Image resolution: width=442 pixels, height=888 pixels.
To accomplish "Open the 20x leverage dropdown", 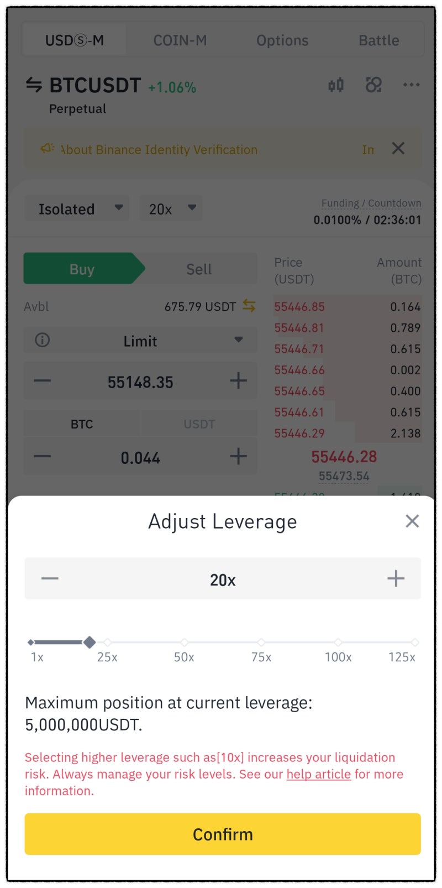I will point(171,209).
